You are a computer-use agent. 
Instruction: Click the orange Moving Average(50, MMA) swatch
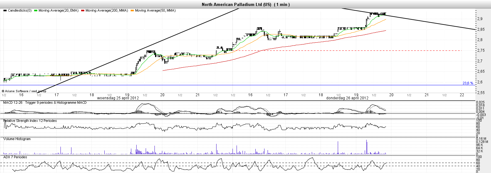tap(132, 11)
